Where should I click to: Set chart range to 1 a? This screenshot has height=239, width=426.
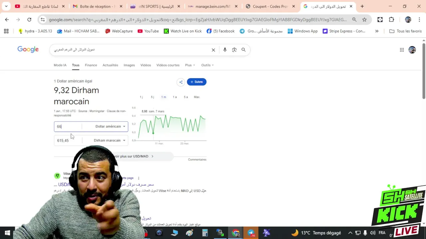tap(175, 97)
